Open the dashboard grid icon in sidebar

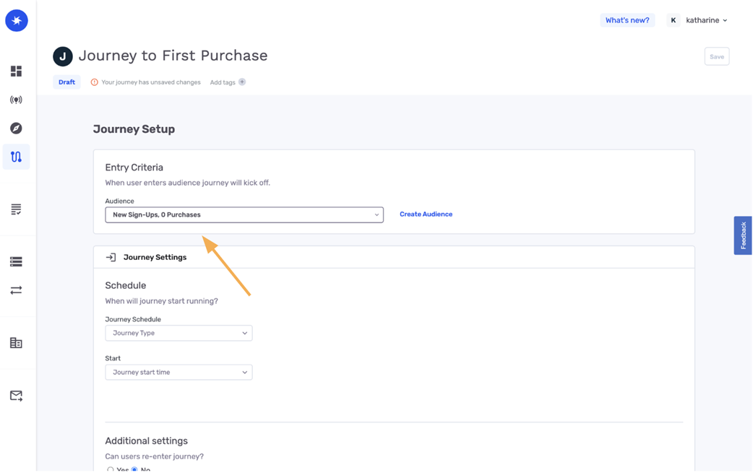pyautogui.click(x=17, y=71)
